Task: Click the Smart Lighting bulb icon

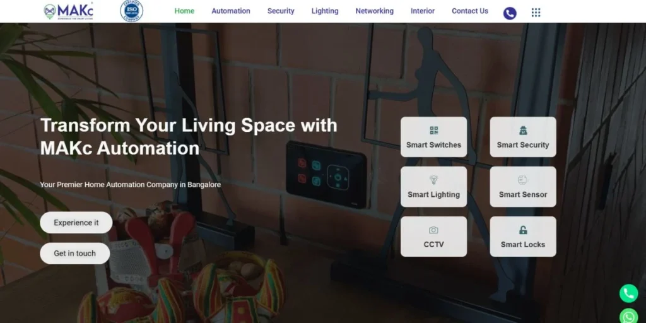Action: 434,180
